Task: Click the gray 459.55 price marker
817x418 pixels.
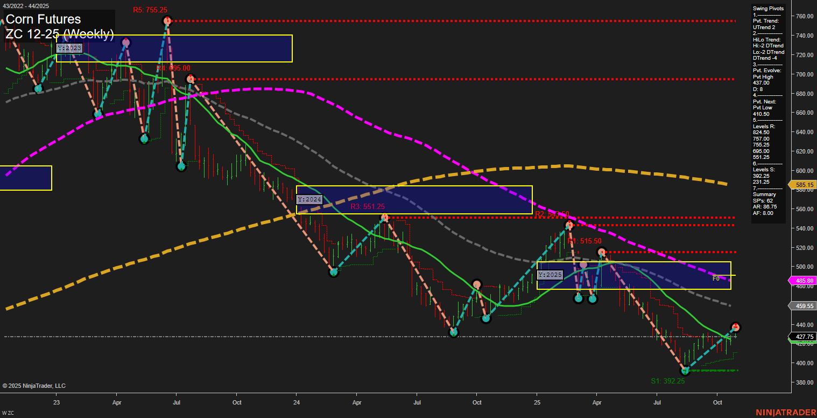Action: [x=802, y=306]
